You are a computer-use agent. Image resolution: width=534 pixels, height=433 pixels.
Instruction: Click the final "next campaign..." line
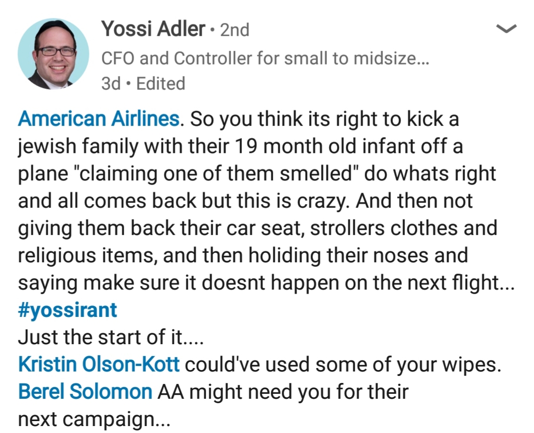pos(94,420)
